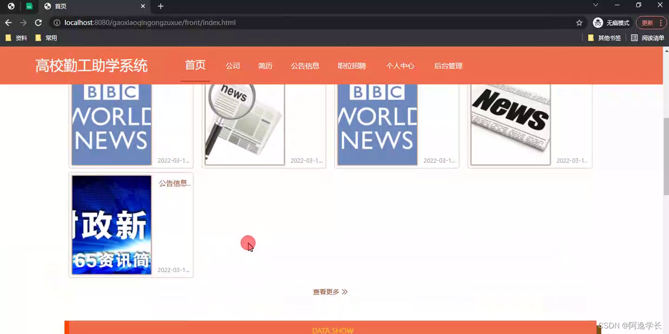Switch to the green-icon browser tab
Viewport: 669px width, 334px height.
[x=29, y=6]
